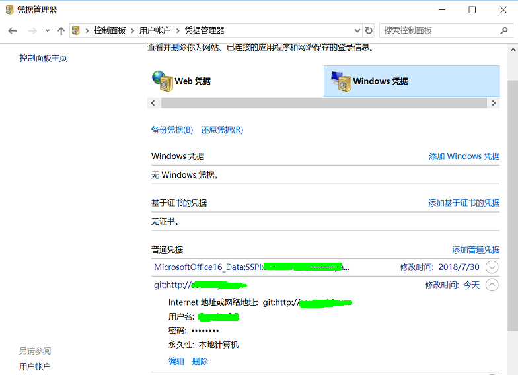Screen dimensions: 518x375
Task: Click the horizontal scrollbar track
Action: coord(324,103)
